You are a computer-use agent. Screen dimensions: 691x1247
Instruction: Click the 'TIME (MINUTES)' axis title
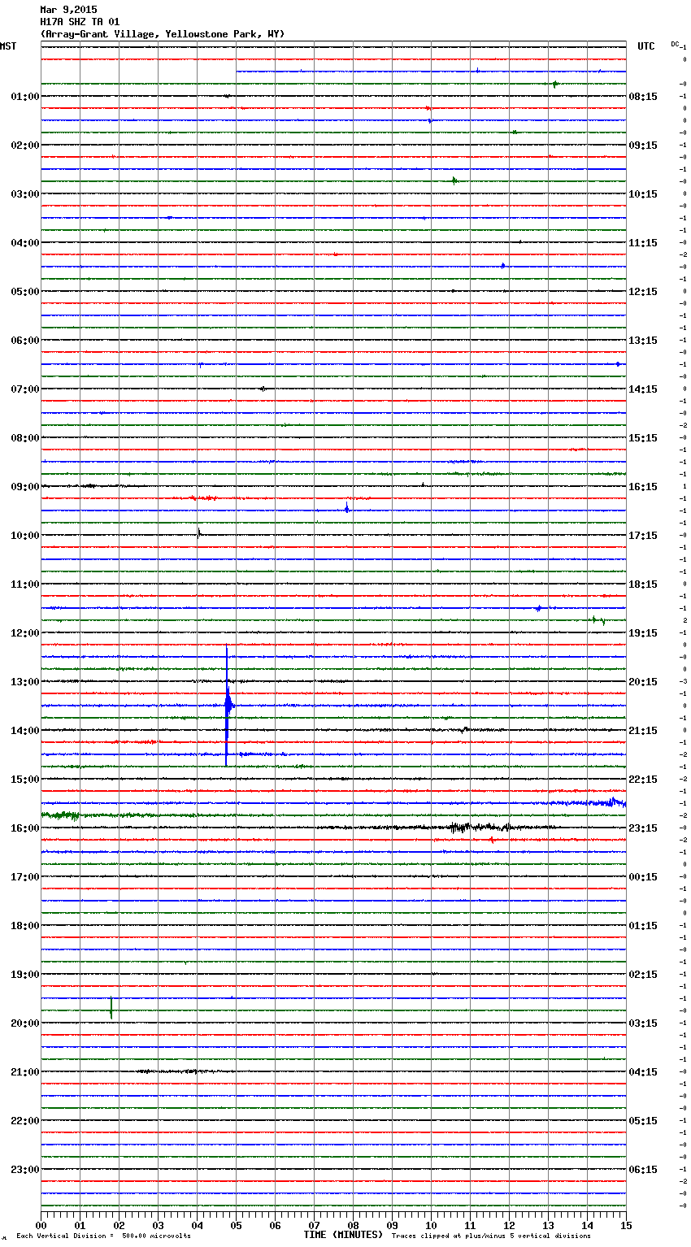(x=343, y=1235)
